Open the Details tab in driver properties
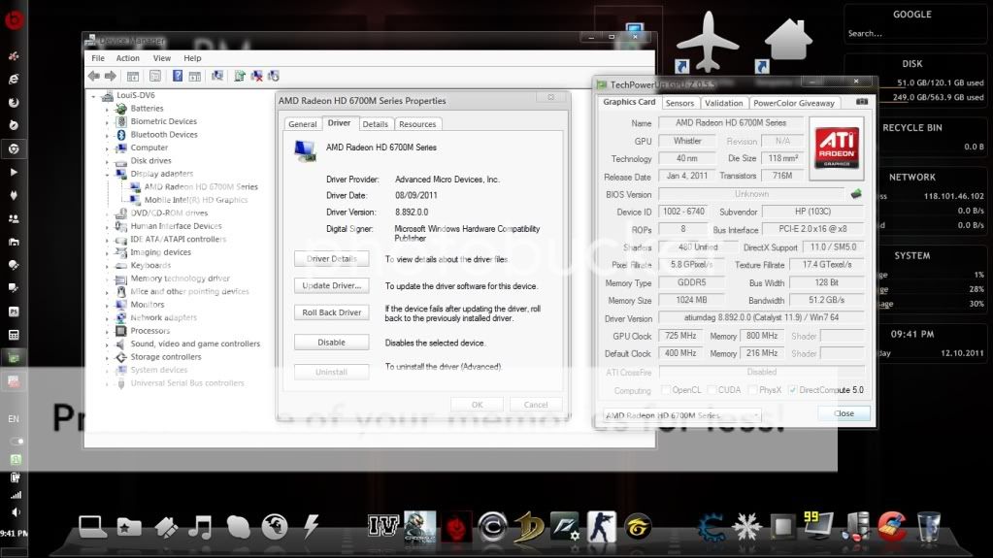The image size is (993, 558). click(x=375, y=124)
